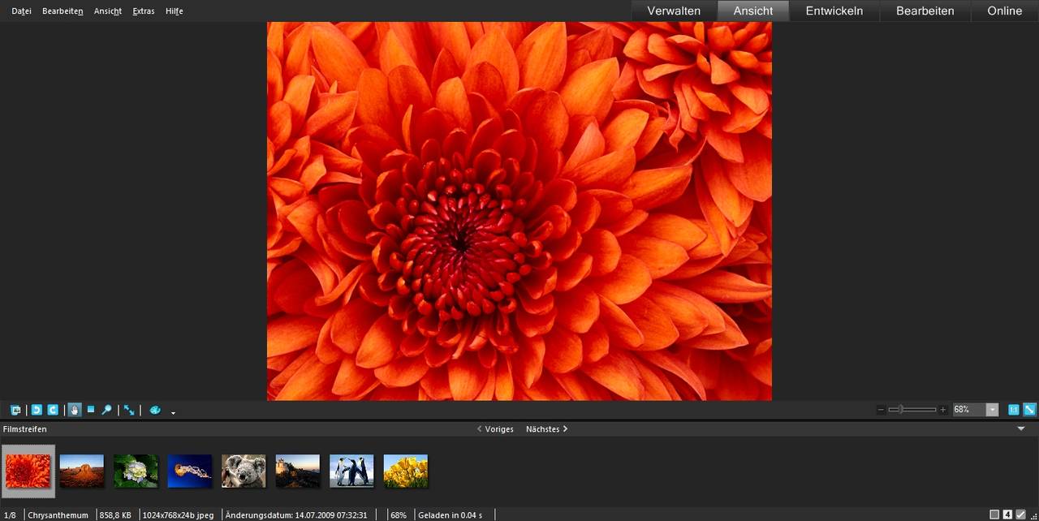Click the external editor icon in bottom toolbar

pos(15,410)
